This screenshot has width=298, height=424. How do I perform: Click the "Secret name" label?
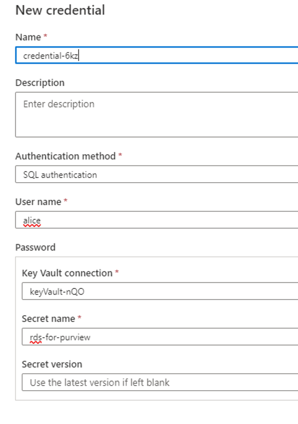coord(49,319)
